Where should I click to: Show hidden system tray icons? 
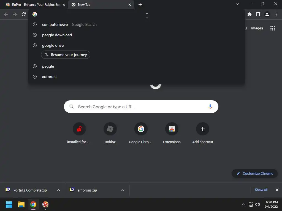(243, 204)
